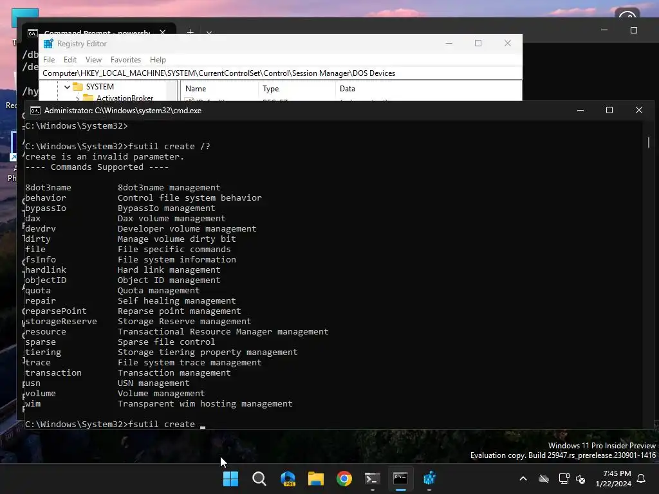Open the File menu in Registry Editor
This screenshot has height=494, width=659.
(49, 60)
